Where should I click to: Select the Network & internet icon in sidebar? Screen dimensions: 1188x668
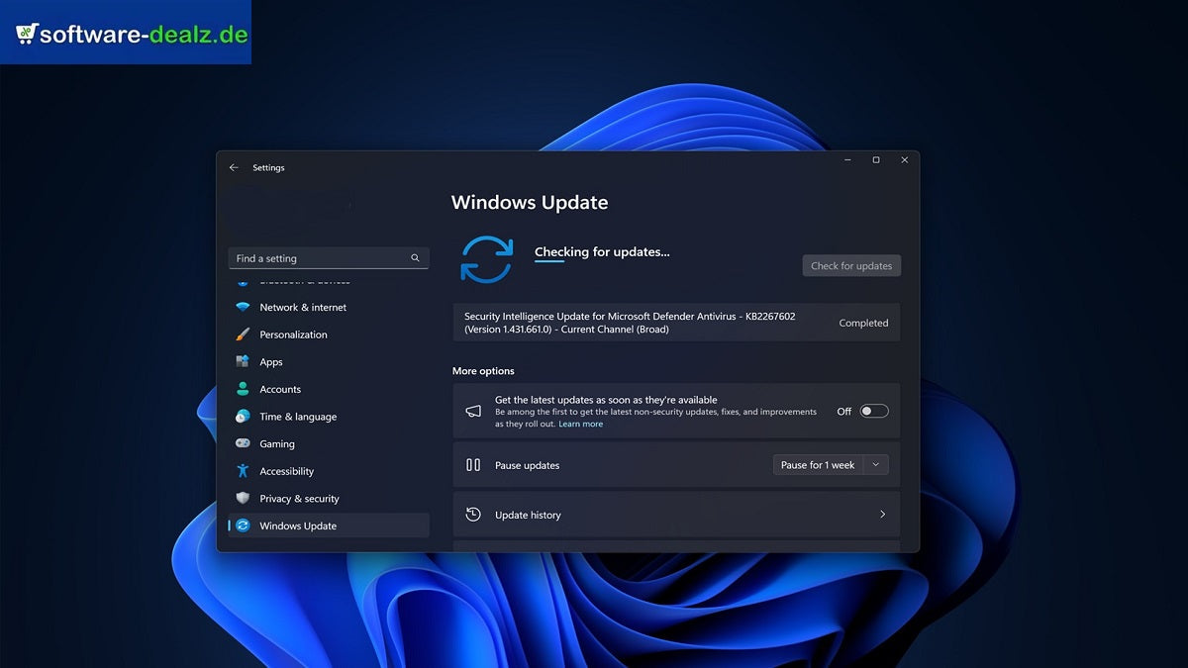[x=244, y=307]
